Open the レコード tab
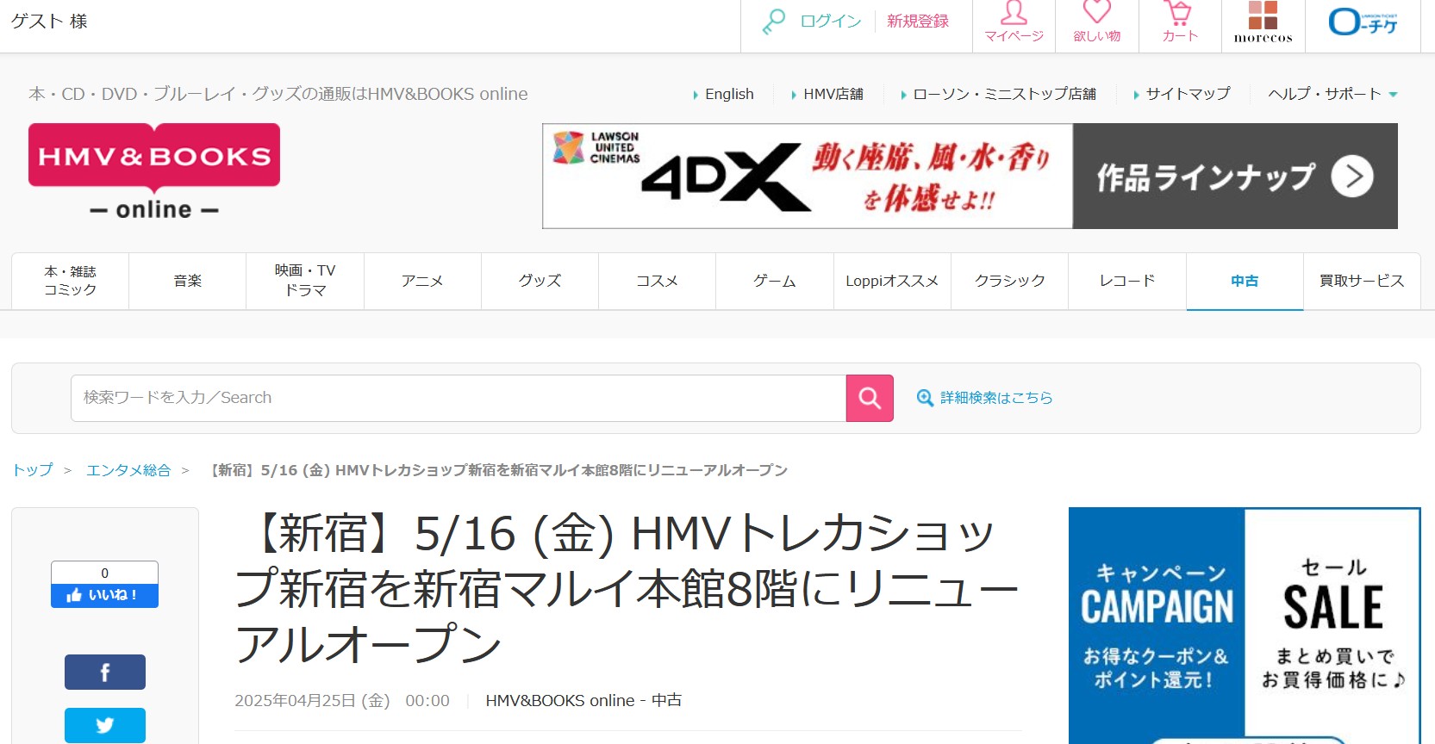 pos(1127,281)
